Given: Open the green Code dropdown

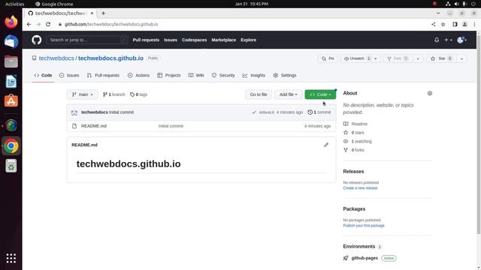Looking at the screenshot, I should click(320, 94).
